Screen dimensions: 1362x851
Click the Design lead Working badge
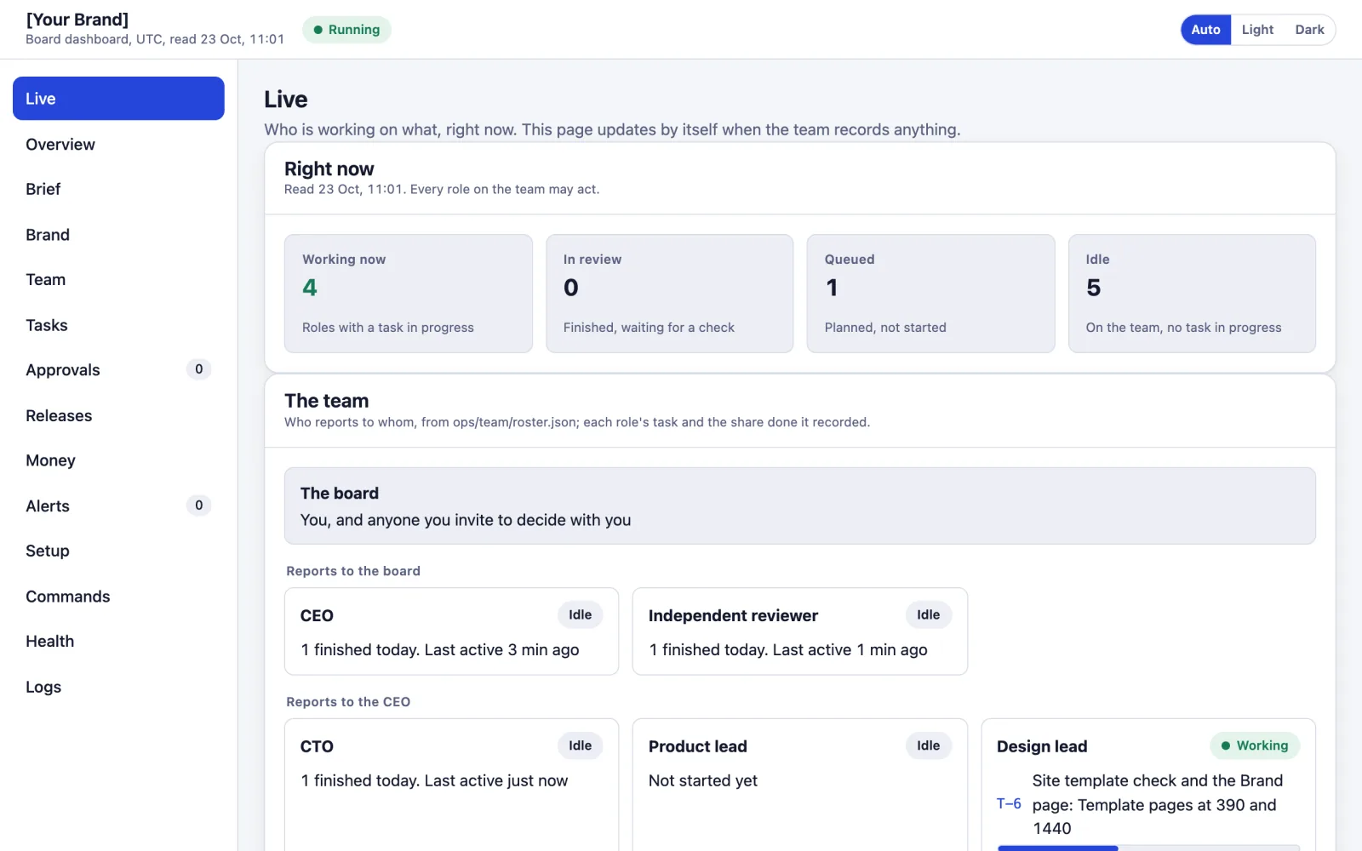click(1255, 745)
